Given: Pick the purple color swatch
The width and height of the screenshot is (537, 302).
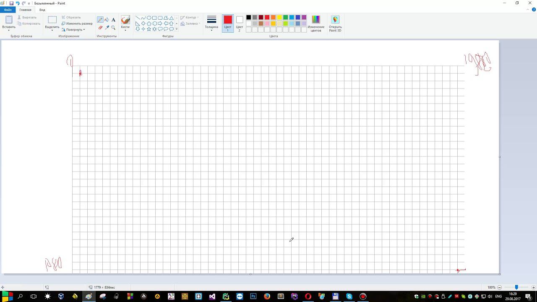Looking at the screenshot, I should point(304,18).
